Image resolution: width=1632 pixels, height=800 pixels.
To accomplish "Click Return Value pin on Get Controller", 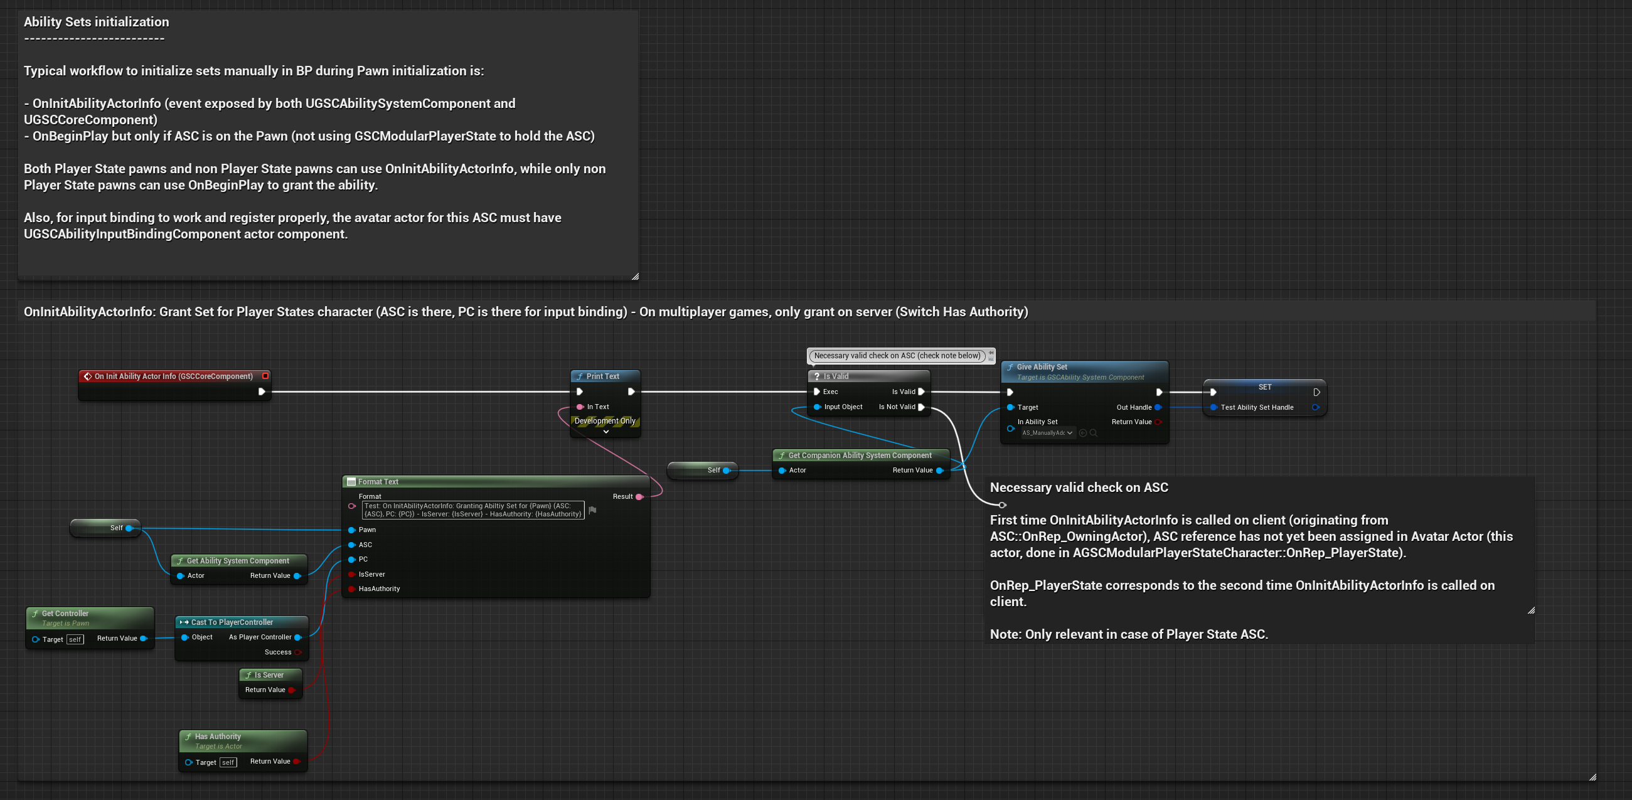I will [x=143, y=639].
